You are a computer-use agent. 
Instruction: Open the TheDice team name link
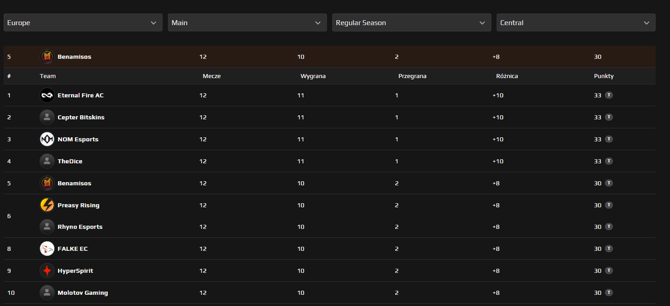click(x=70, y=161)
